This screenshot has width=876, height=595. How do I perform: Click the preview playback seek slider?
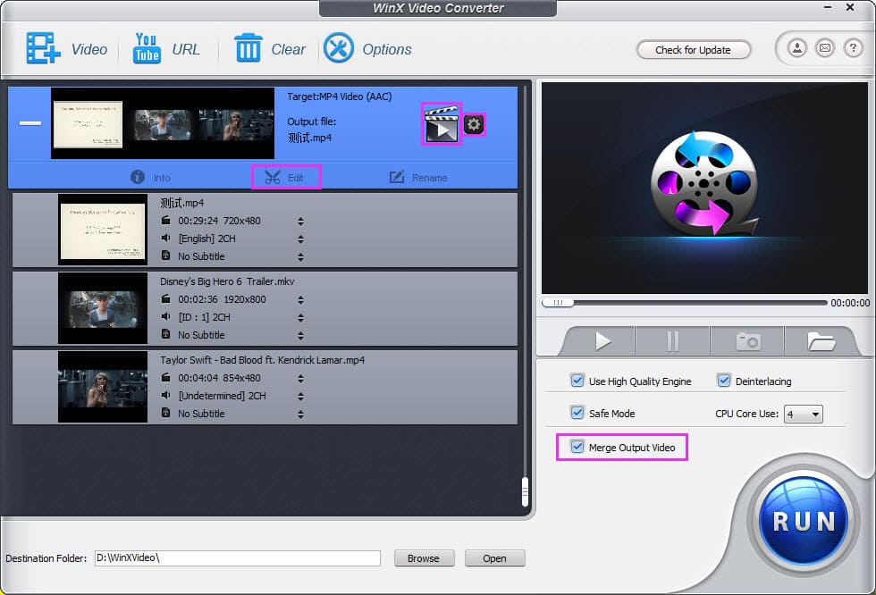(685, 303)
